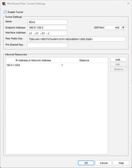The height and width of the screenshot is (168, 132).
Task: Select the 192.0.1.0/24 row
Action: coord(57,65)
